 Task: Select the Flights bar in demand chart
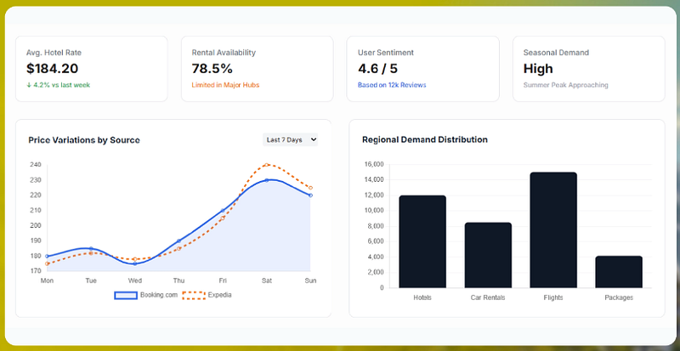[x=553, y=230]
